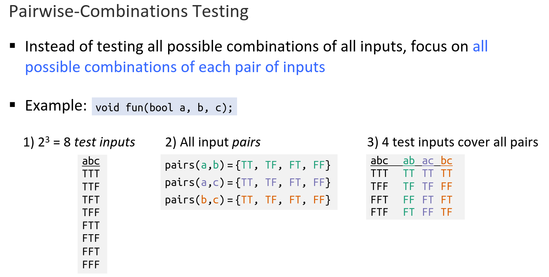Click the '4 test inputs cover all pairs' heading
This screenshot has width=549, height=277.
[452, 142]
